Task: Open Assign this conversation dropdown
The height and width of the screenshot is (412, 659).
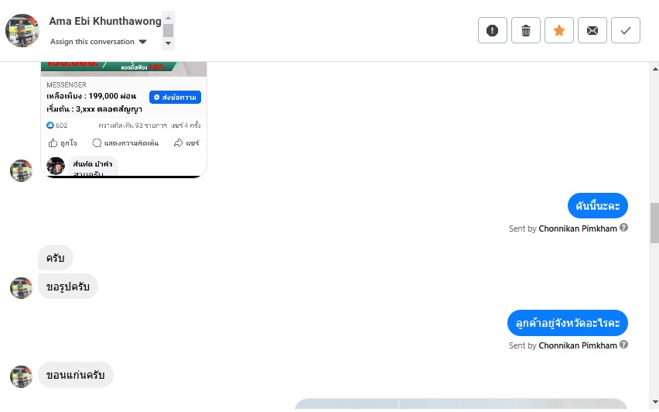Action: [x=98, y=42]
